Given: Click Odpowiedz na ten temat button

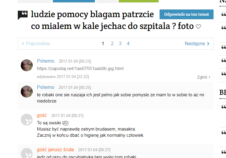Looking at the screenshot, I should pyautogui.click(x=186, y=14).
